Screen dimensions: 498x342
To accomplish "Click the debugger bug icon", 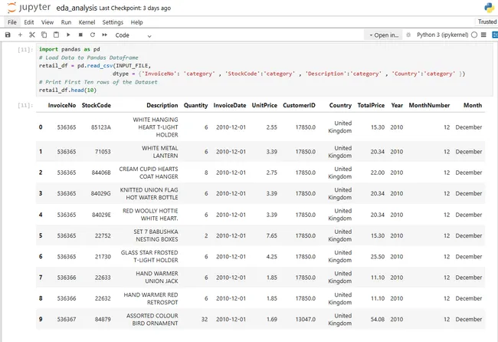I will click(408, 35).
